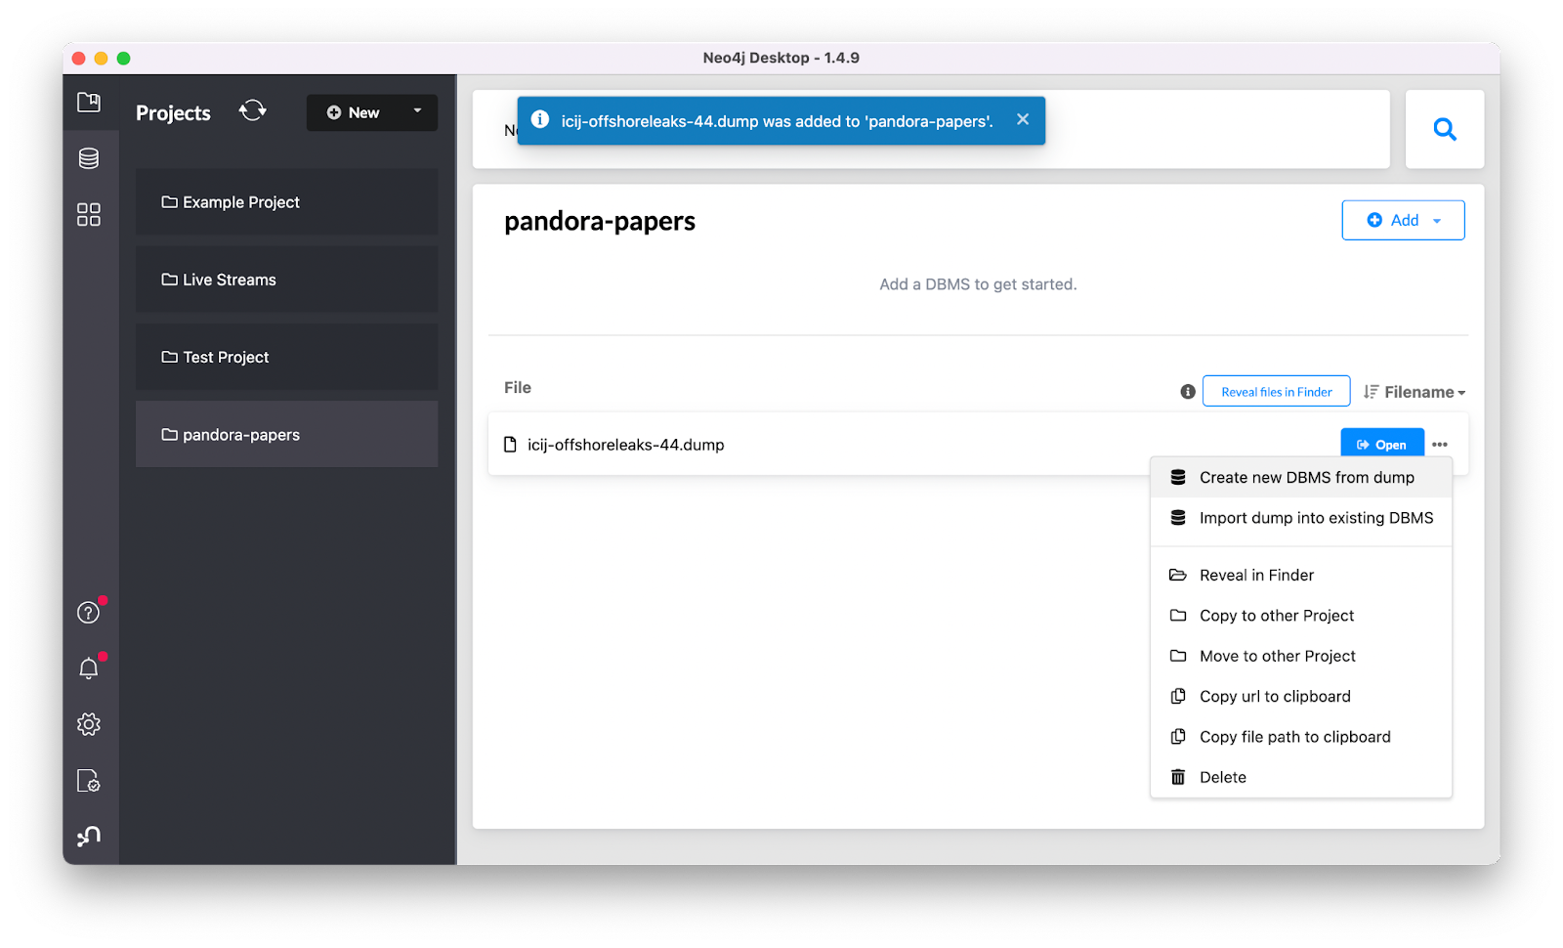Open the DBMS database sidebar icon
The height and width of the screenshot is (948, 1563).
89,158
